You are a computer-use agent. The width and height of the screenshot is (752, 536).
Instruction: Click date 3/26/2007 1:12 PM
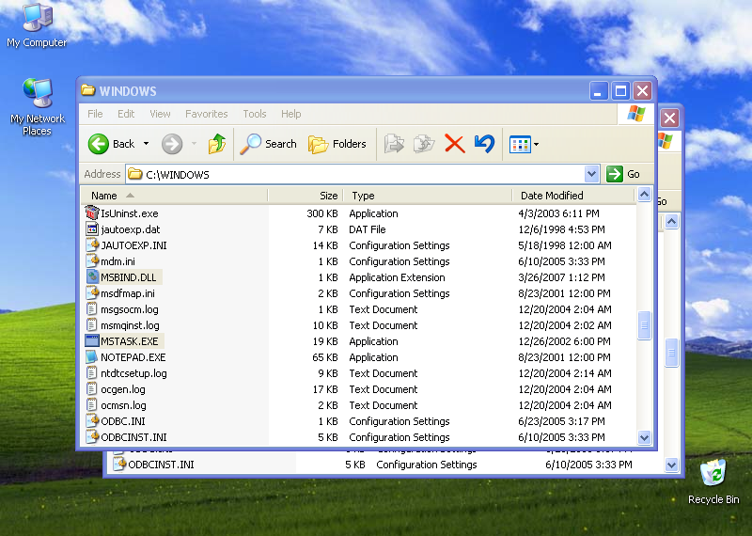[561, 277]
